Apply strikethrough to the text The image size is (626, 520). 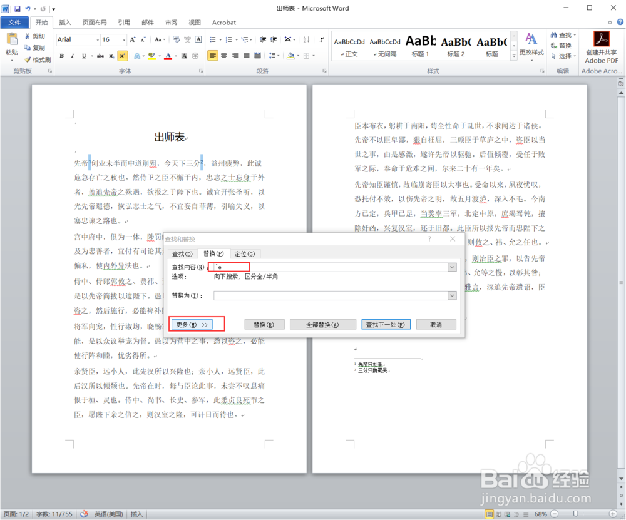(100, 56)
